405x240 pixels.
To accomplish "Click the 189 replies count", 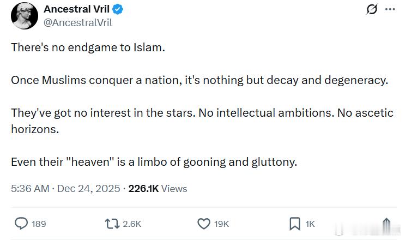I will [39, 224].
